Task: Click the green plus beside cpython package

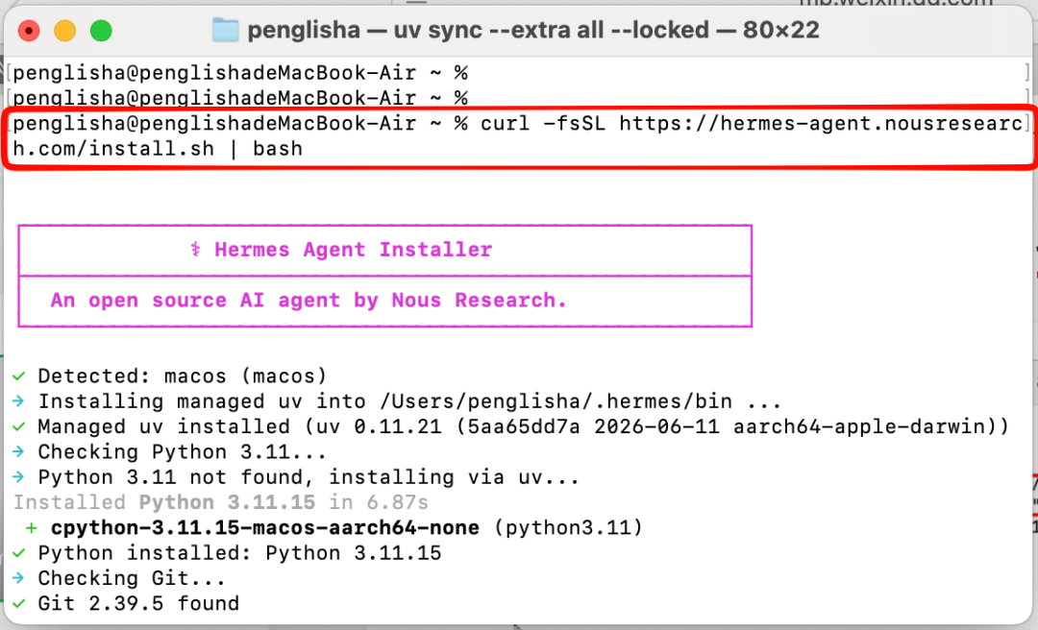Action: coord(31,528)
